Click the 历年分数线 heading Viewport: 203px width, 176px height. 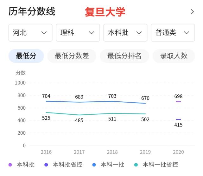click(32, 11)
